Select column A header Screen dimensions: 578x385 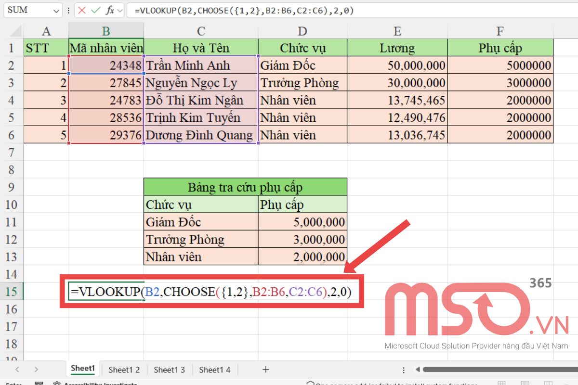pos(46,31)
